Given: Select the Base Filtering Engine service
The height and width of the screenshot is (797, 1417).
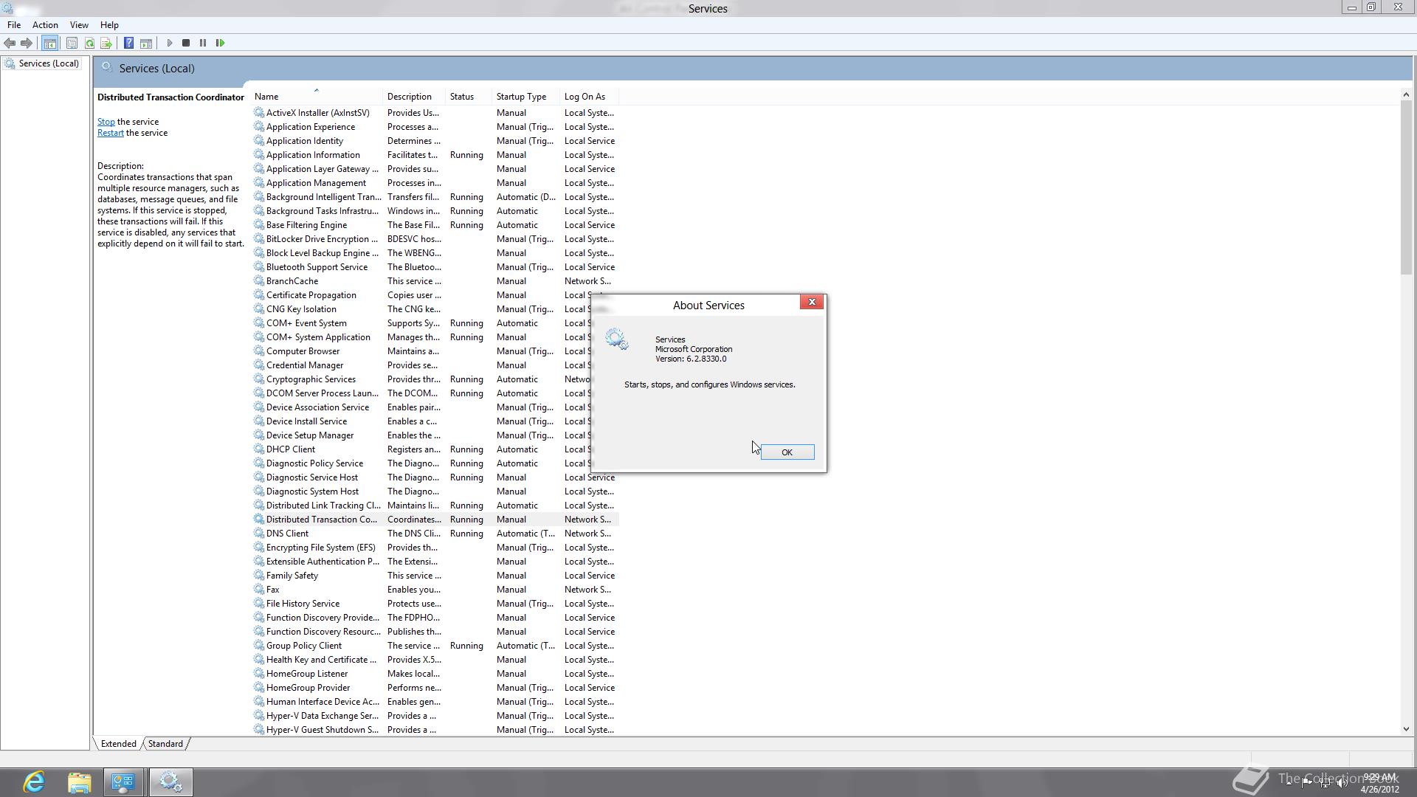Looking at the screenshot, I should 435,225.
